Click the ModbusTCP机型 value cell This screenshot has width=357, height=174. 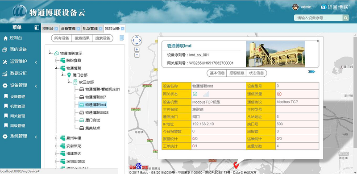coord(219,102)
